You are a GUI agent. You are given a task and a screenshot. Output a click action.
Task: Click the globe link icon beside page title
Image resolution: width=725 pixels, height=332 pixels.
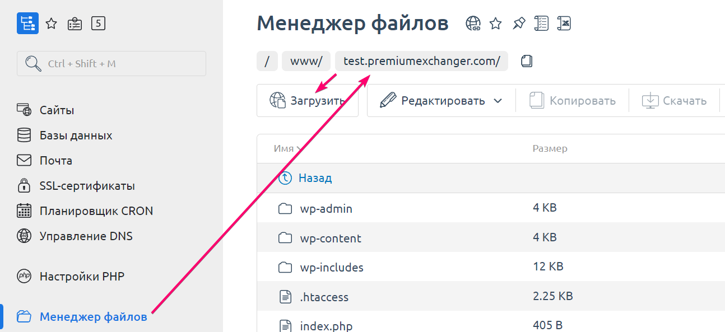(x=473, y=24)
